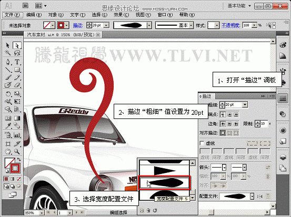
Task: Select the Type tool
Action: click(17, 62)
